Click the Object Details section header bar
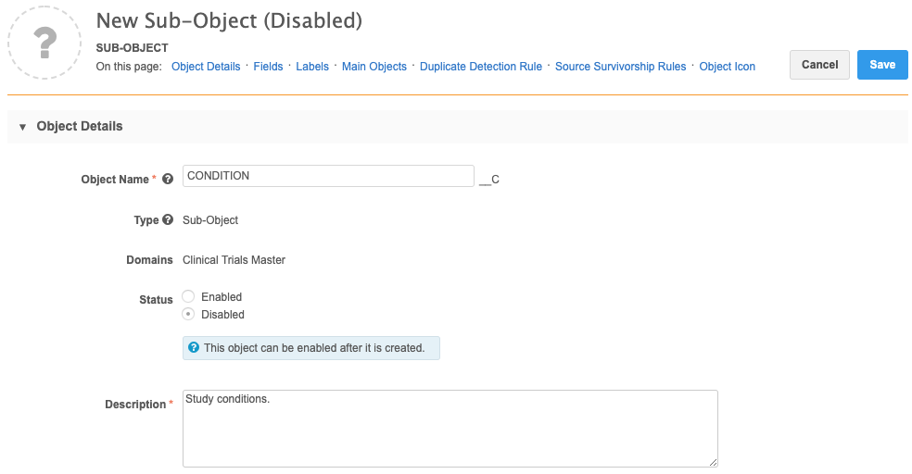912x474 pixels. pyautogui.click(x=463, y=127)
